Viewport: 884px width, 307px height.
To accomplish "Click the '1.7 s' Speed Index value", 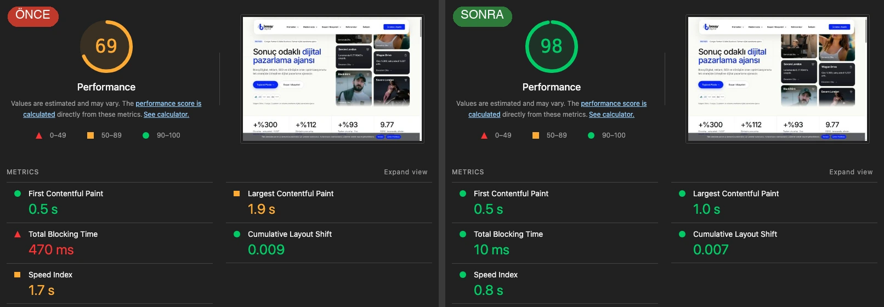I will (42, 291).
